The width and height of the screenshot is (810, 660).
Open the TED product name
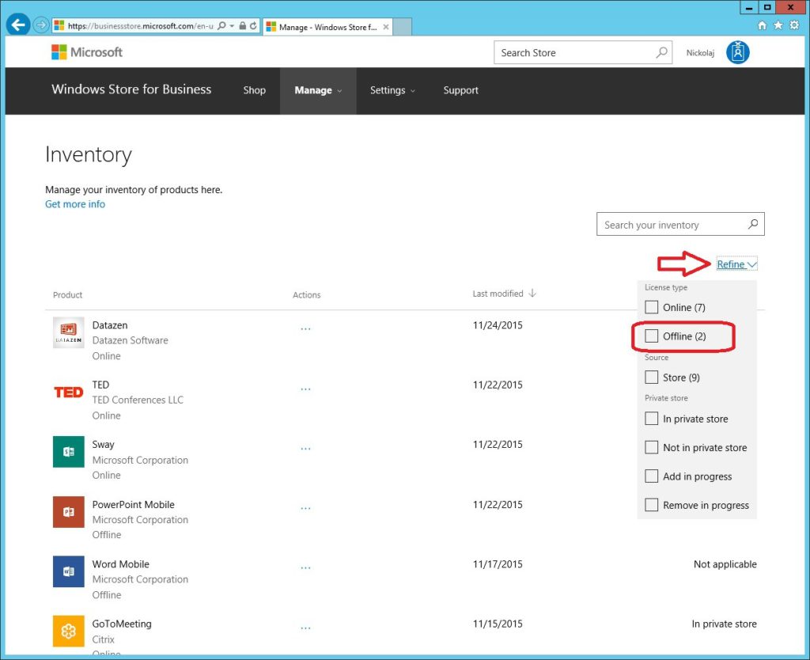point(100,385)
